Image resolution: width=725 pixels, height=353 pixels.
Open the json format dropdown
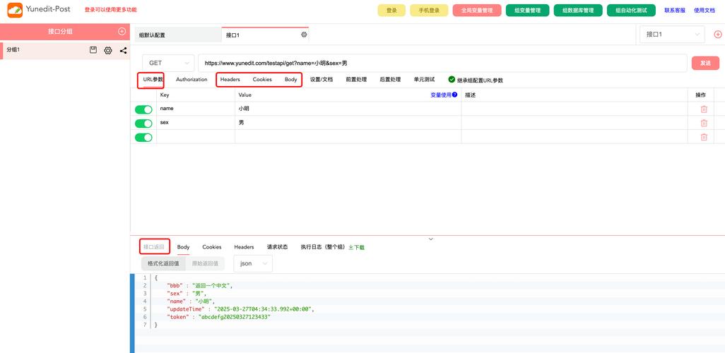pos(253,263)
